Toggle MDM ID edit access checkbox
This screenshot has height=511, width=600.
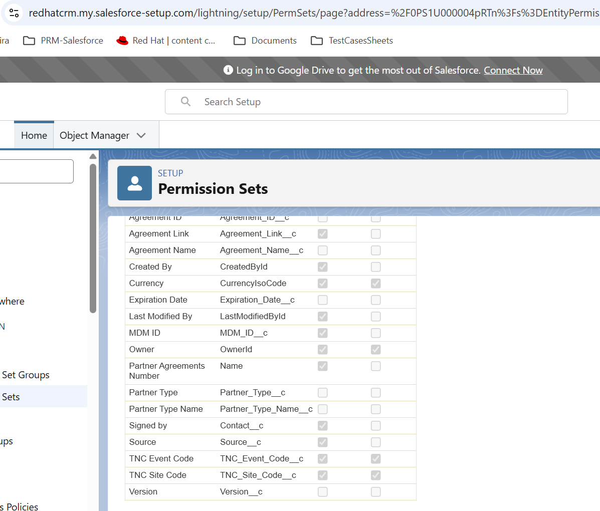coord(376,333)
